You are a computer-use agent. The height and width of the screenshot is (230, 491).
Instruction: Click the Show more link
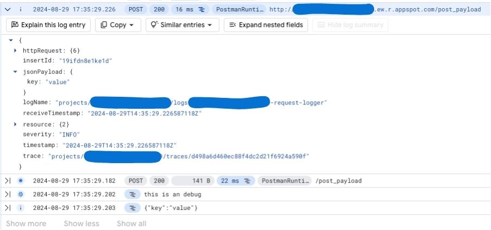click(26, 223)
